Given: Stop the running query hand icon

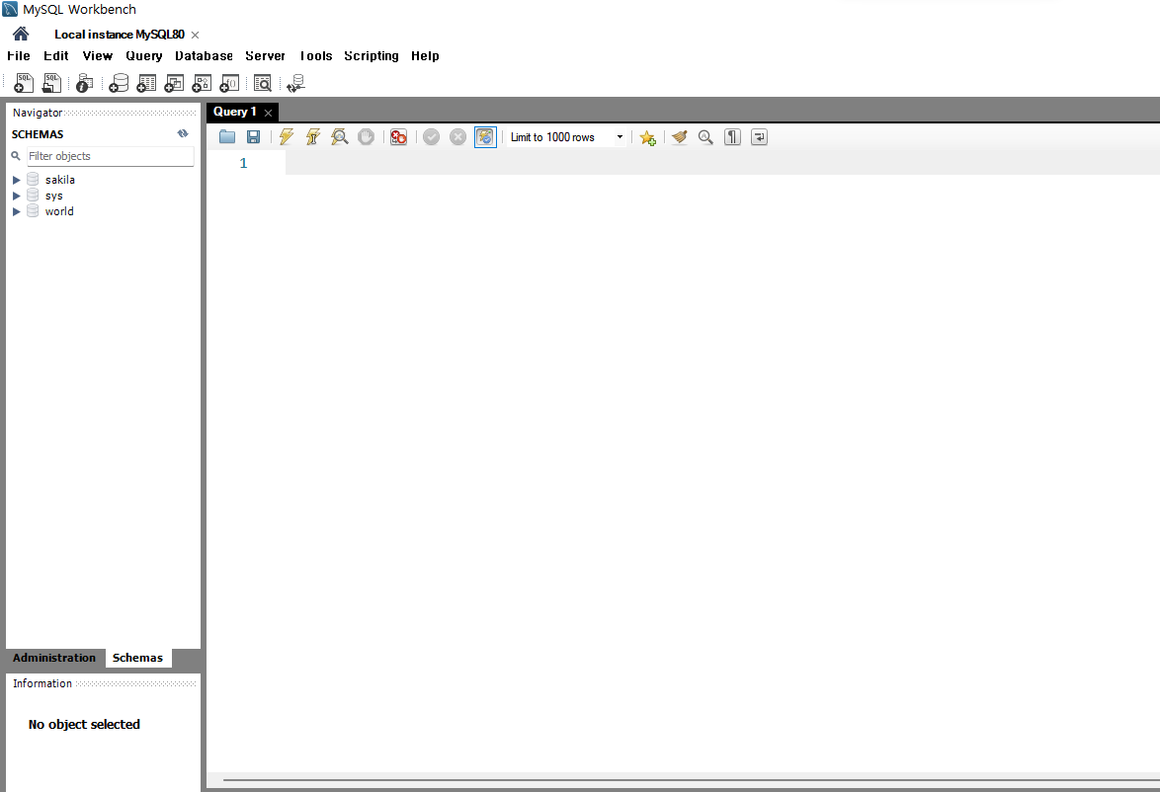Looking at the screenshot, I should point(367,137).
